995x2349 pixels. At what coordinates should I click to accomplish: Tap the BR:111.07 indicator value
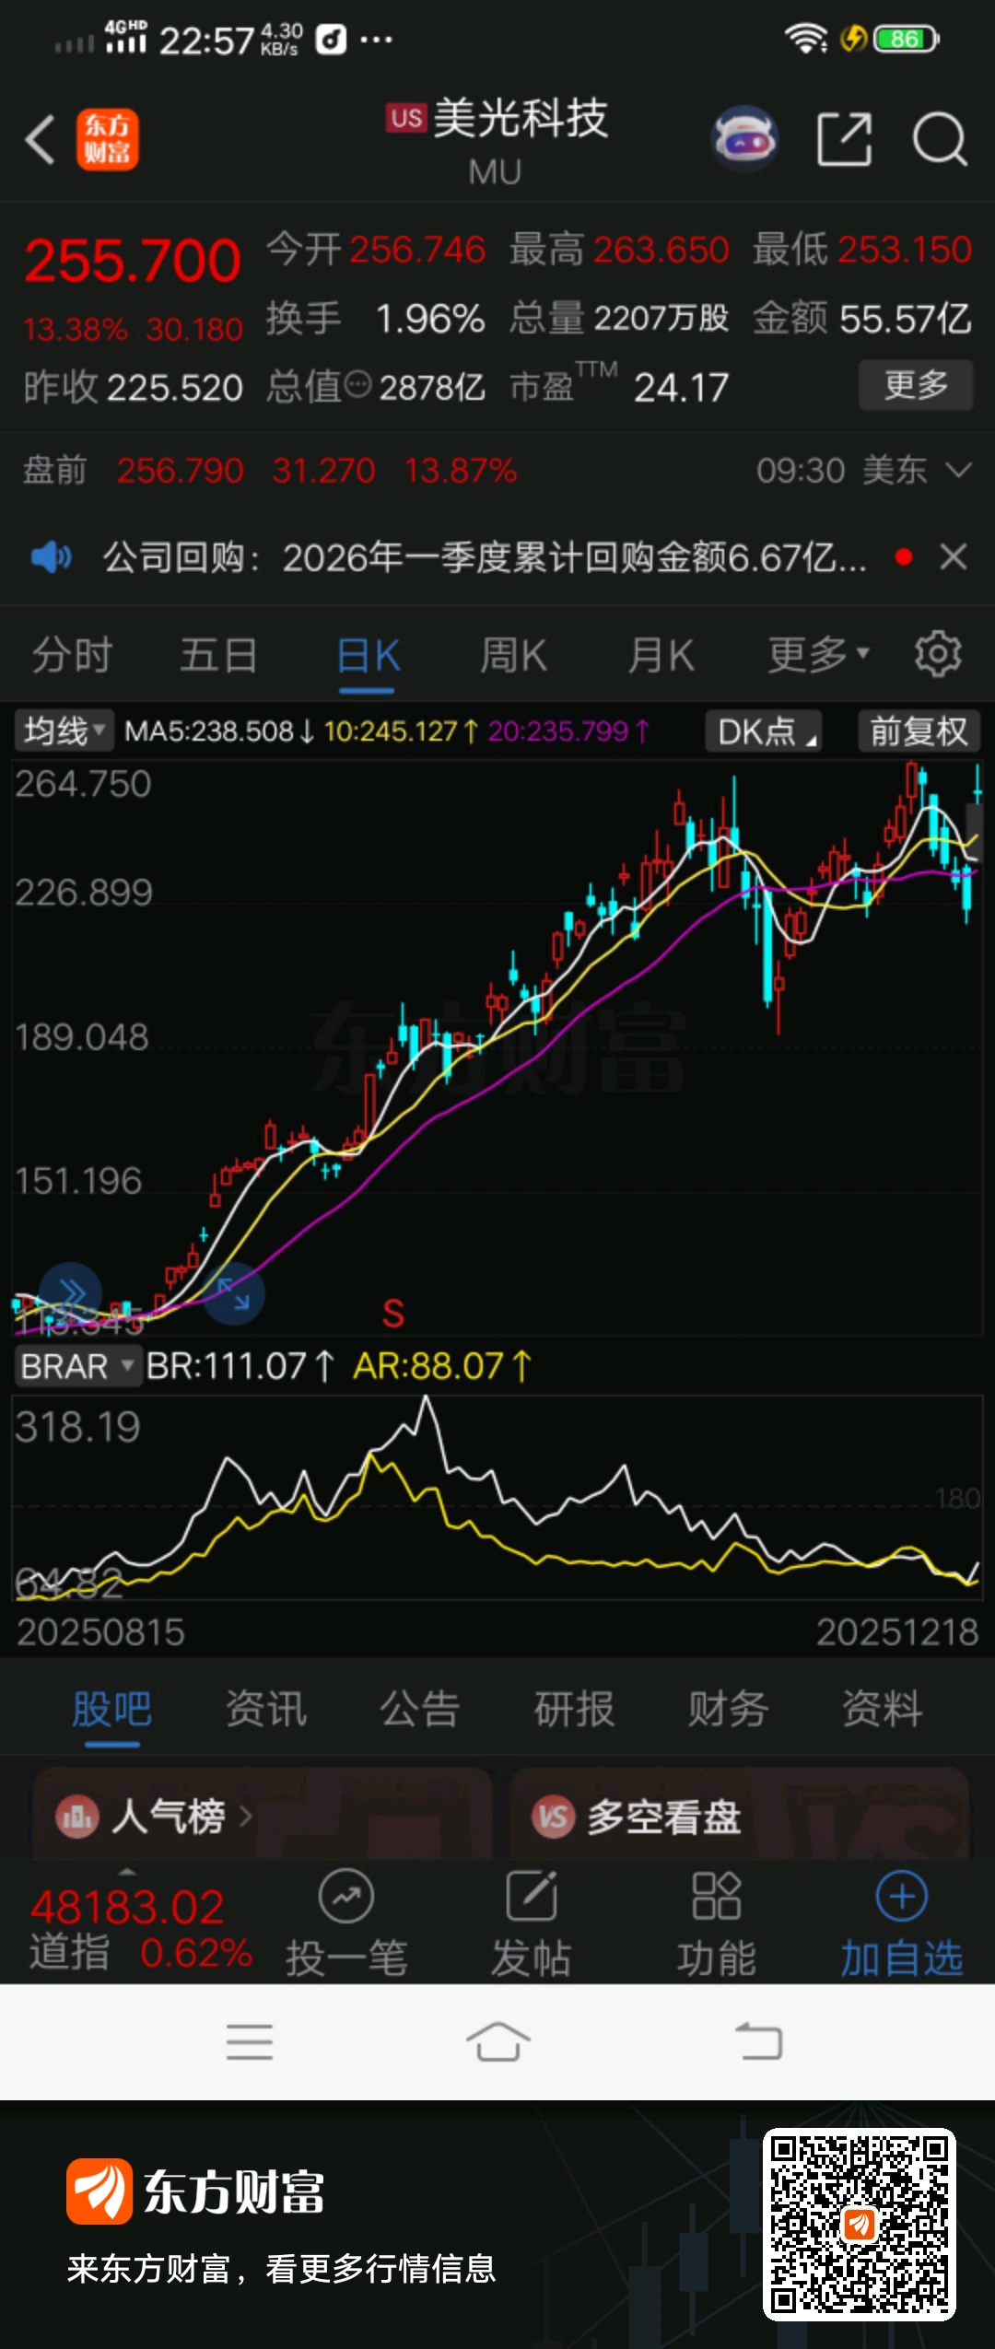coord(240,1366)
